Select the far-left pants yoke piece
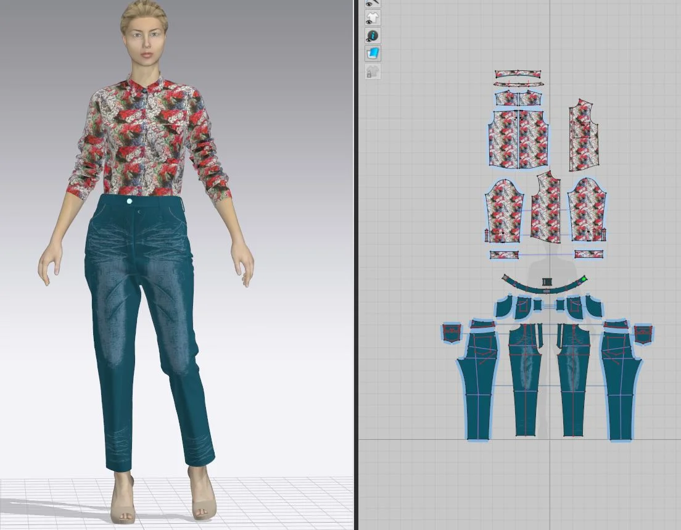Screen dimensions: 681x530 [482, 324]
